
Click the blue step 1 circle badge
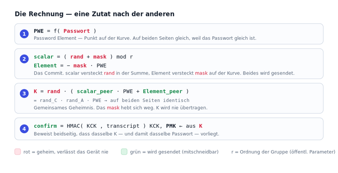[x=24, y=34]
